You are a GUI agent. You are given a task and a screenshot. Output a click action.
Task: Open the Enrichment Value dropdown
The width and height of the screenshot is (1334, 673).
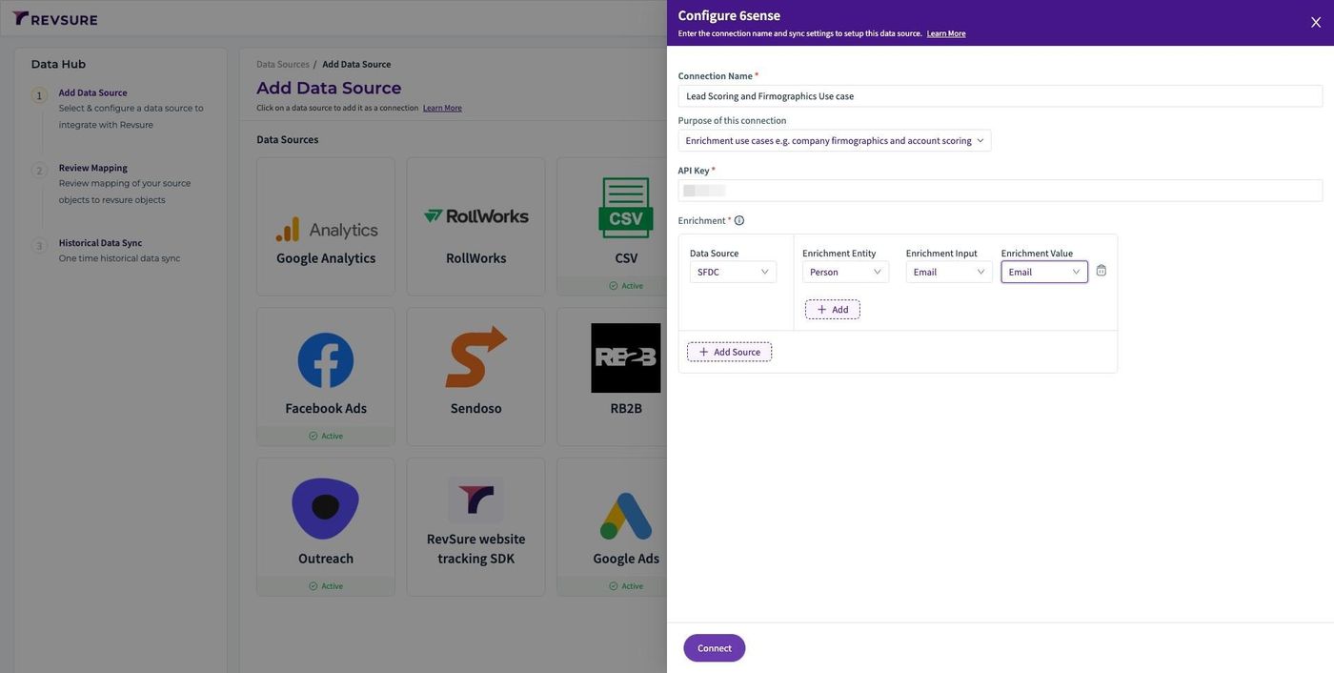click(1044, 273)
